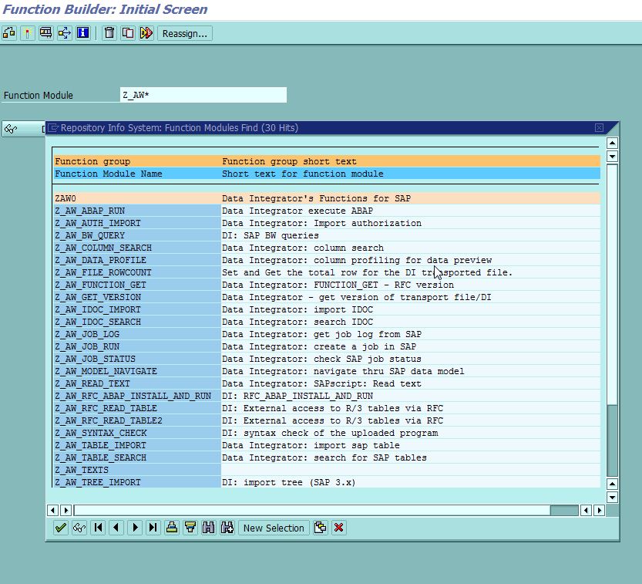Select function module Z_AW_FUNCTION_GET
This screenshot has width=642, height=584.
pyautogui.click(x=327, y=285)
